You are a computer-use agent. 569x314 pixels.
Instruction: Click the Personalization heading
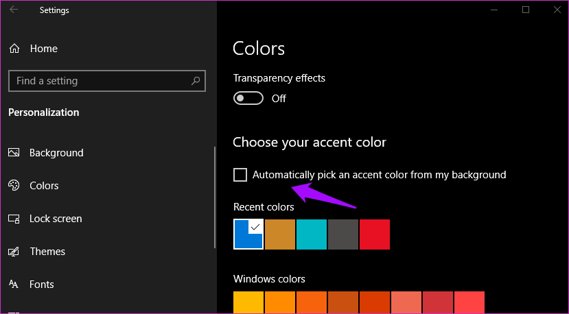tap(43, 112)
